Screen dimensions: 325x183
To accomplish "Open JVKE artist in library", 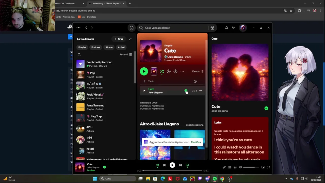I will (x=105, y=129).
